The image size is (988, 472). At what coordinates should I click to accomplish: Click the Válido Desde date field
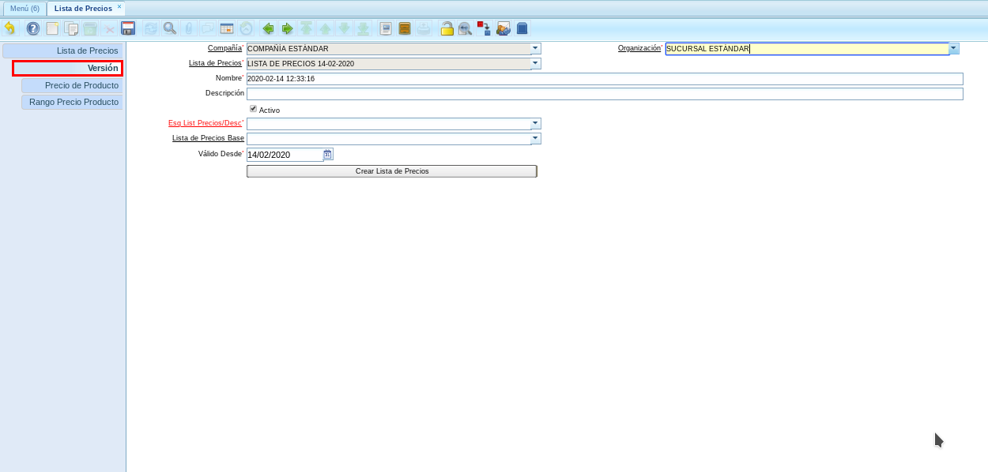(285, 155)
